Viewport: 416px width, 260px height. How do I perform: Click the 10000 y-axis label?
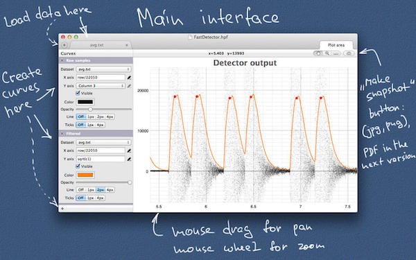click(x=143, y=131)
